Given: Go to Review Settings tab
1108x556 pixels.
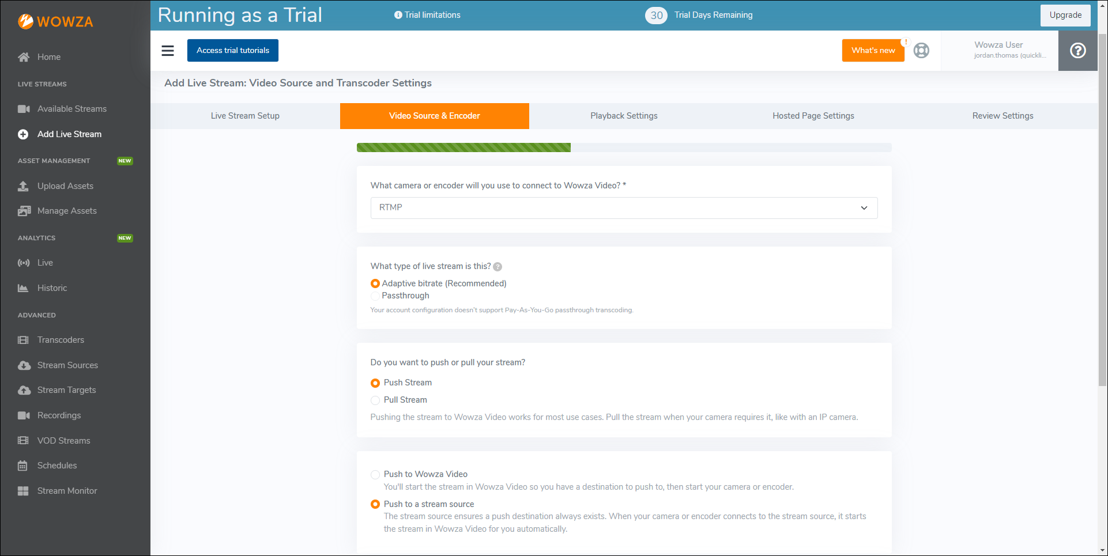Looking at the screenshot, I should [1003, 116].
